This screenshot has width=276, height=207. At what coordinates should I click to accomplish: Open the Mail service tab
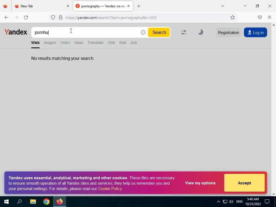coord(123,43)
